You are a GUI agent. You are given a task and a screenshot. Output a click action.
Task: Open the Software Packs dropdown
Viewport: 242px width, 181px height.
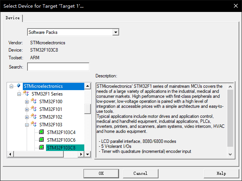pos(116,32)
